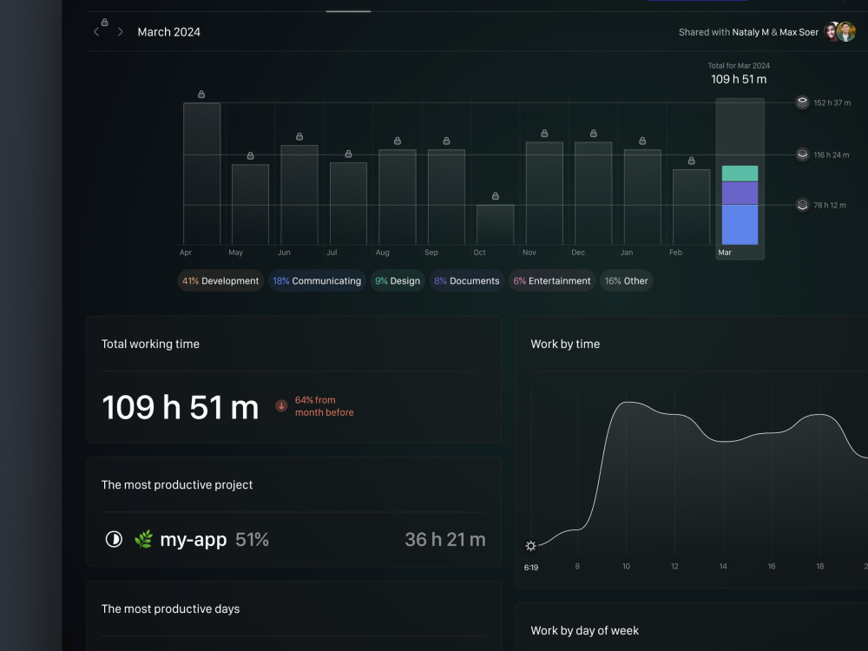Click the down-arrow trend icon near 64%
The image size is (868, 651).
[281, 406]
